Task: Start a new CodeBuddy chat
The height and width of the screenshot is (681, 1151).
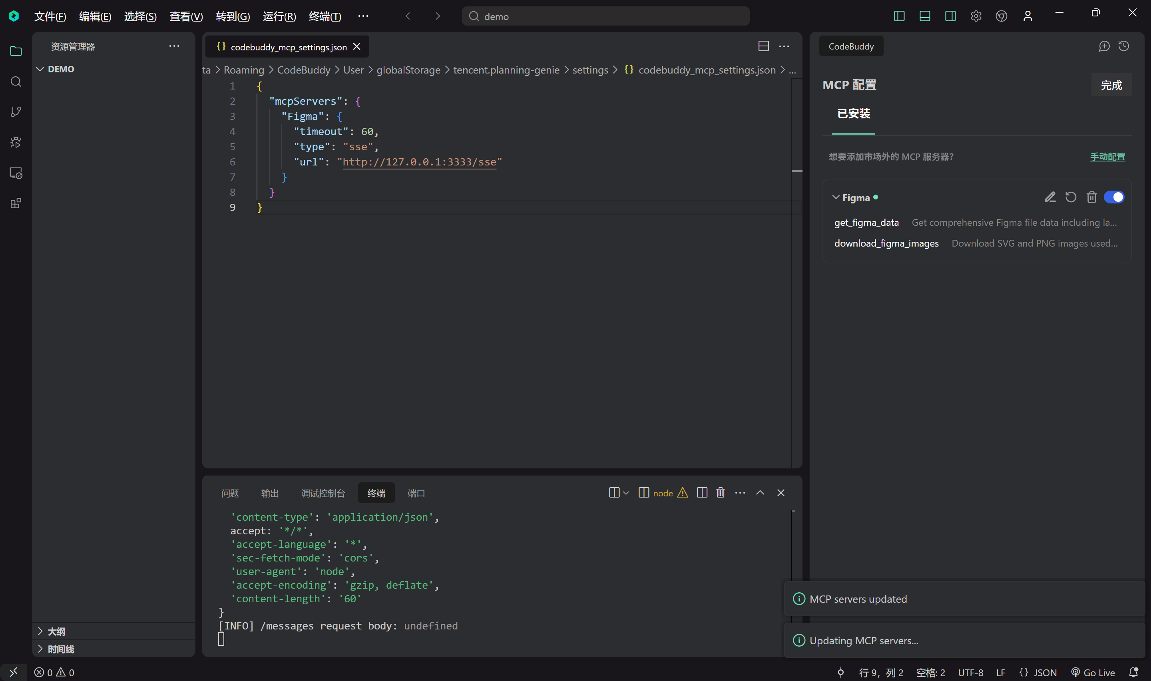Action: tap(1104, 46)
